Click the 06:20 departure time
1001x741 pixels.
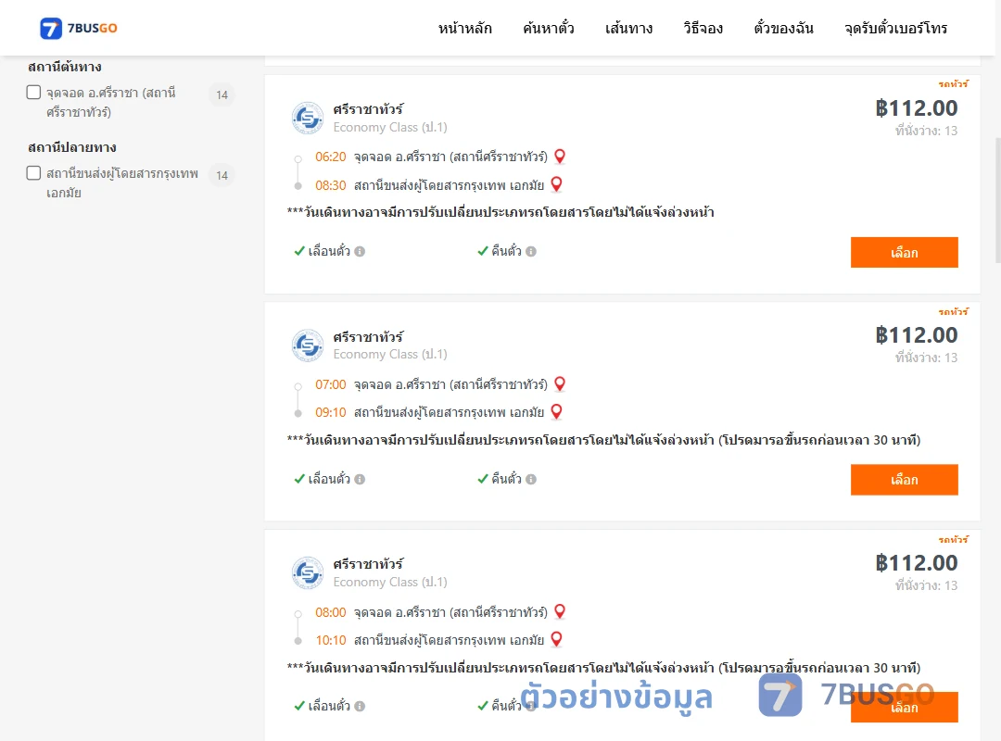[331, 157]
